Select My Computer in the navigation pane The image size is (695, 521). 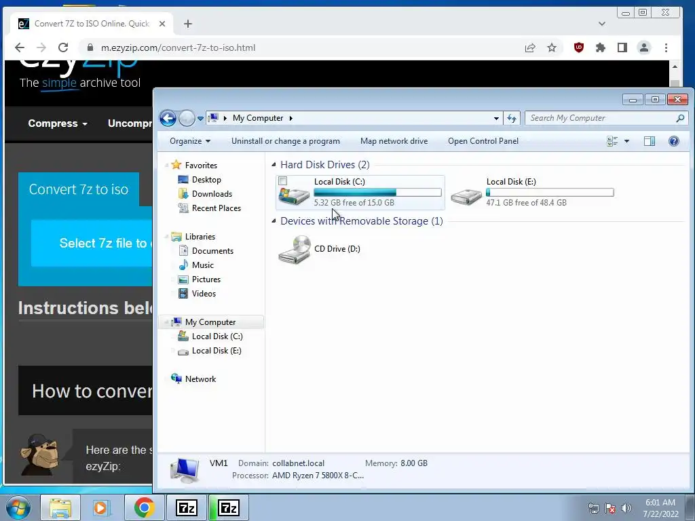[210, 322]
